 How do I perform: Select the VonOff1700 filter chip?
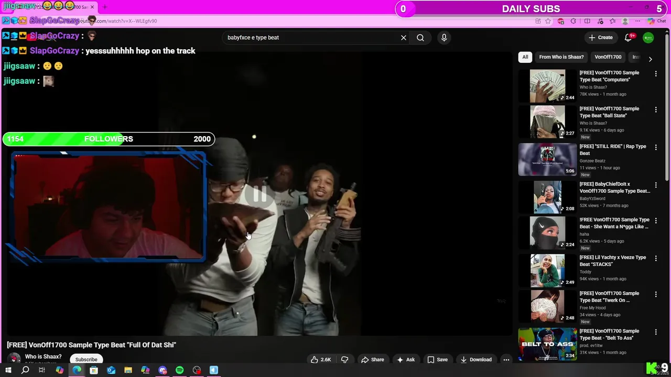[x=608, y=57]
